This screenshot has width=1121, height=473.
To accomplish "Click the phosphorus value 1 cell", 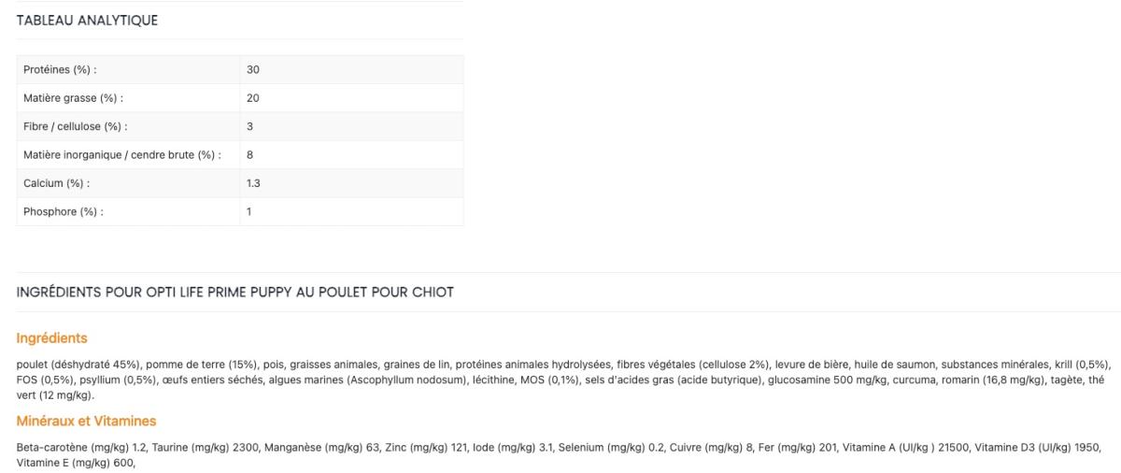I will (249, 212).
